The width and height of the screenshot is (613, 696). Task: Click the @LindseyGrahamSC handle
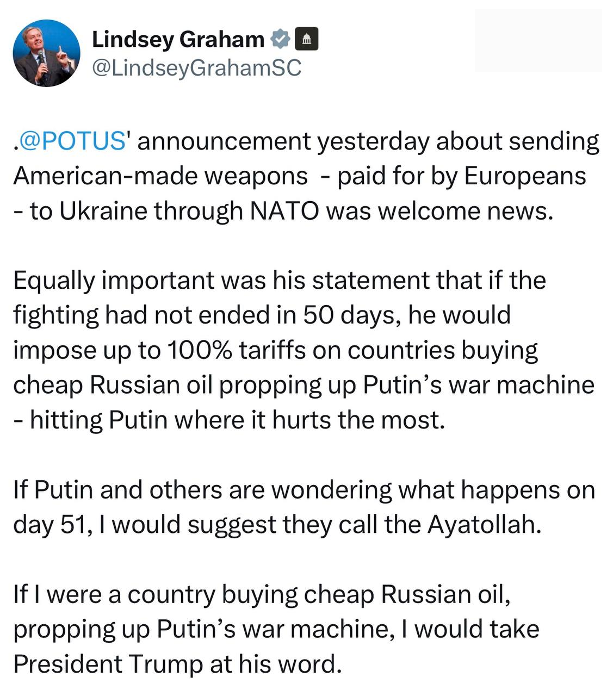pyautogui.click(x=196, y=67)
